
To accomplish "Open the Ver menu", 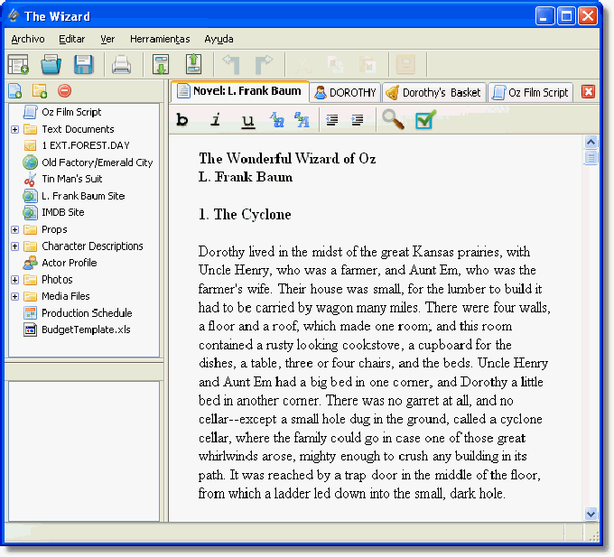I will [x=107, y=39].
